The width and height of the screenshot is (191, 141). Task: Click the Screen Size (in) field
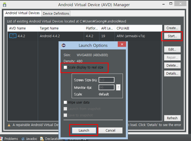point(107,80)
